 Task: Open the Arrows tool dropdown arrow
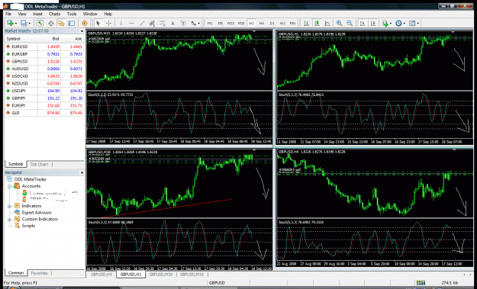tap(199, 24)
